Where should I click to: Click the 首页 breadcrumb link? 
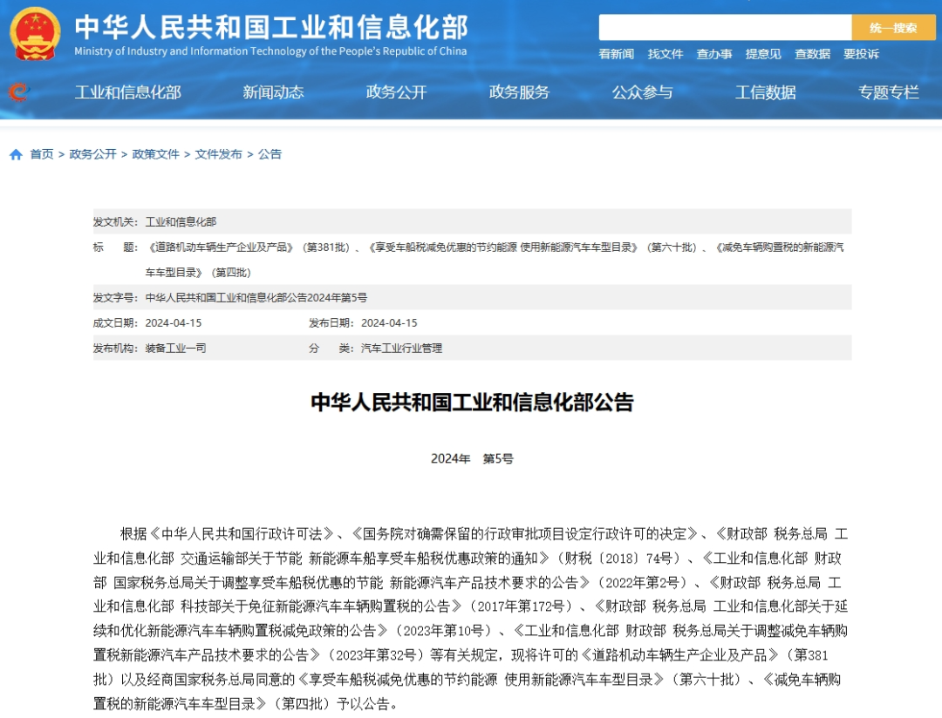pos(41,154)
